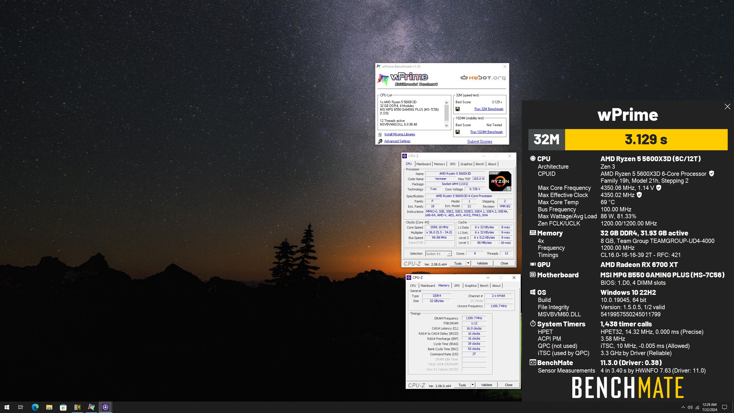
Task: Click the Install Missing Libraries icon
Action: point(380,134)
